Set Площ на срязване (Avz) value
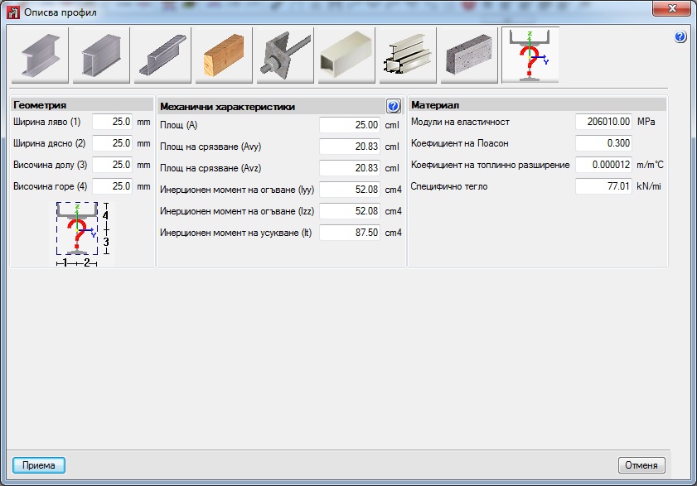The width and height of the screenshot is (697, 486). [350, 168]
